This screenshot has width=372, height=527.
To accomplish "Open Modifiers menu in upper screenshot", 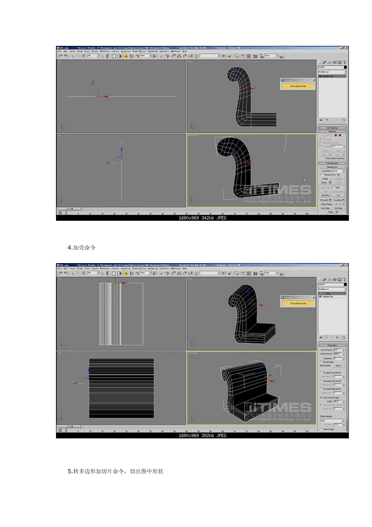I will [x=105, y=51].
